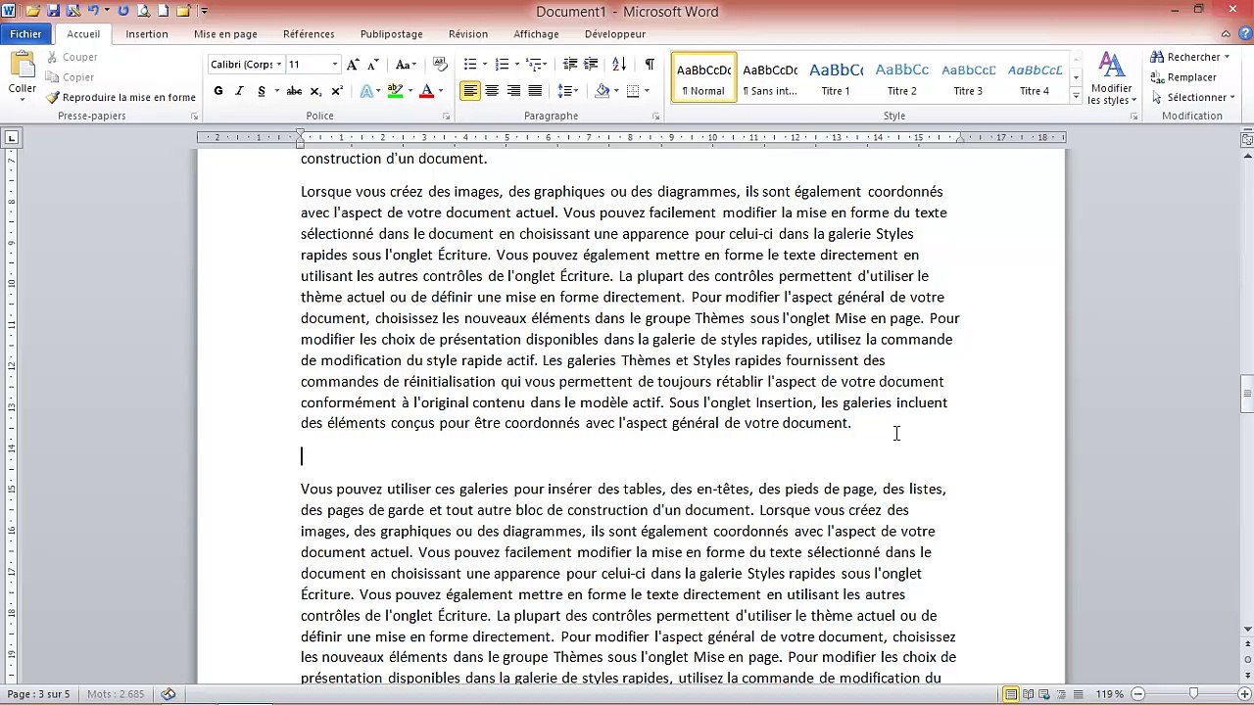This screenshot has height=705, width=1254.
Task: Toggle paragraph marks display (¶)
Action: pyautogui.click(x=650, y=65)
